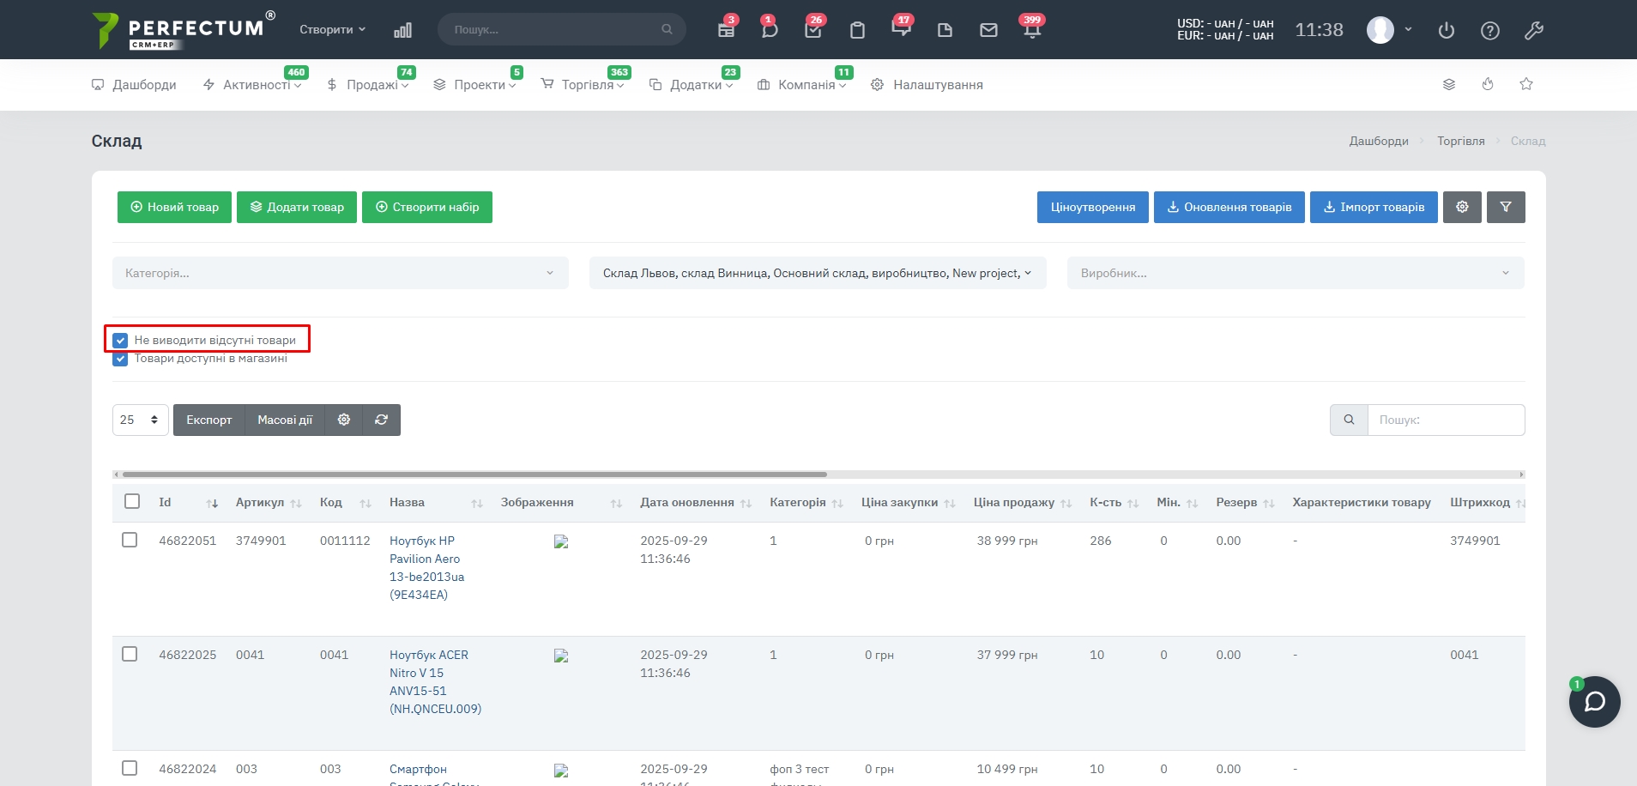This screenshot has width=1637, height=786.
Task: Toggle 'Товари доступні в магазині' checkbox
Action: coord(121,359)
